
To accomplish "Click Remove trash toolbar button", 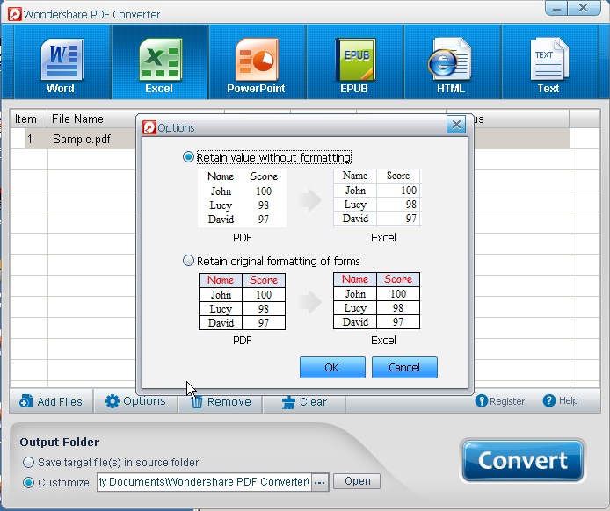I will pos(221,401).
